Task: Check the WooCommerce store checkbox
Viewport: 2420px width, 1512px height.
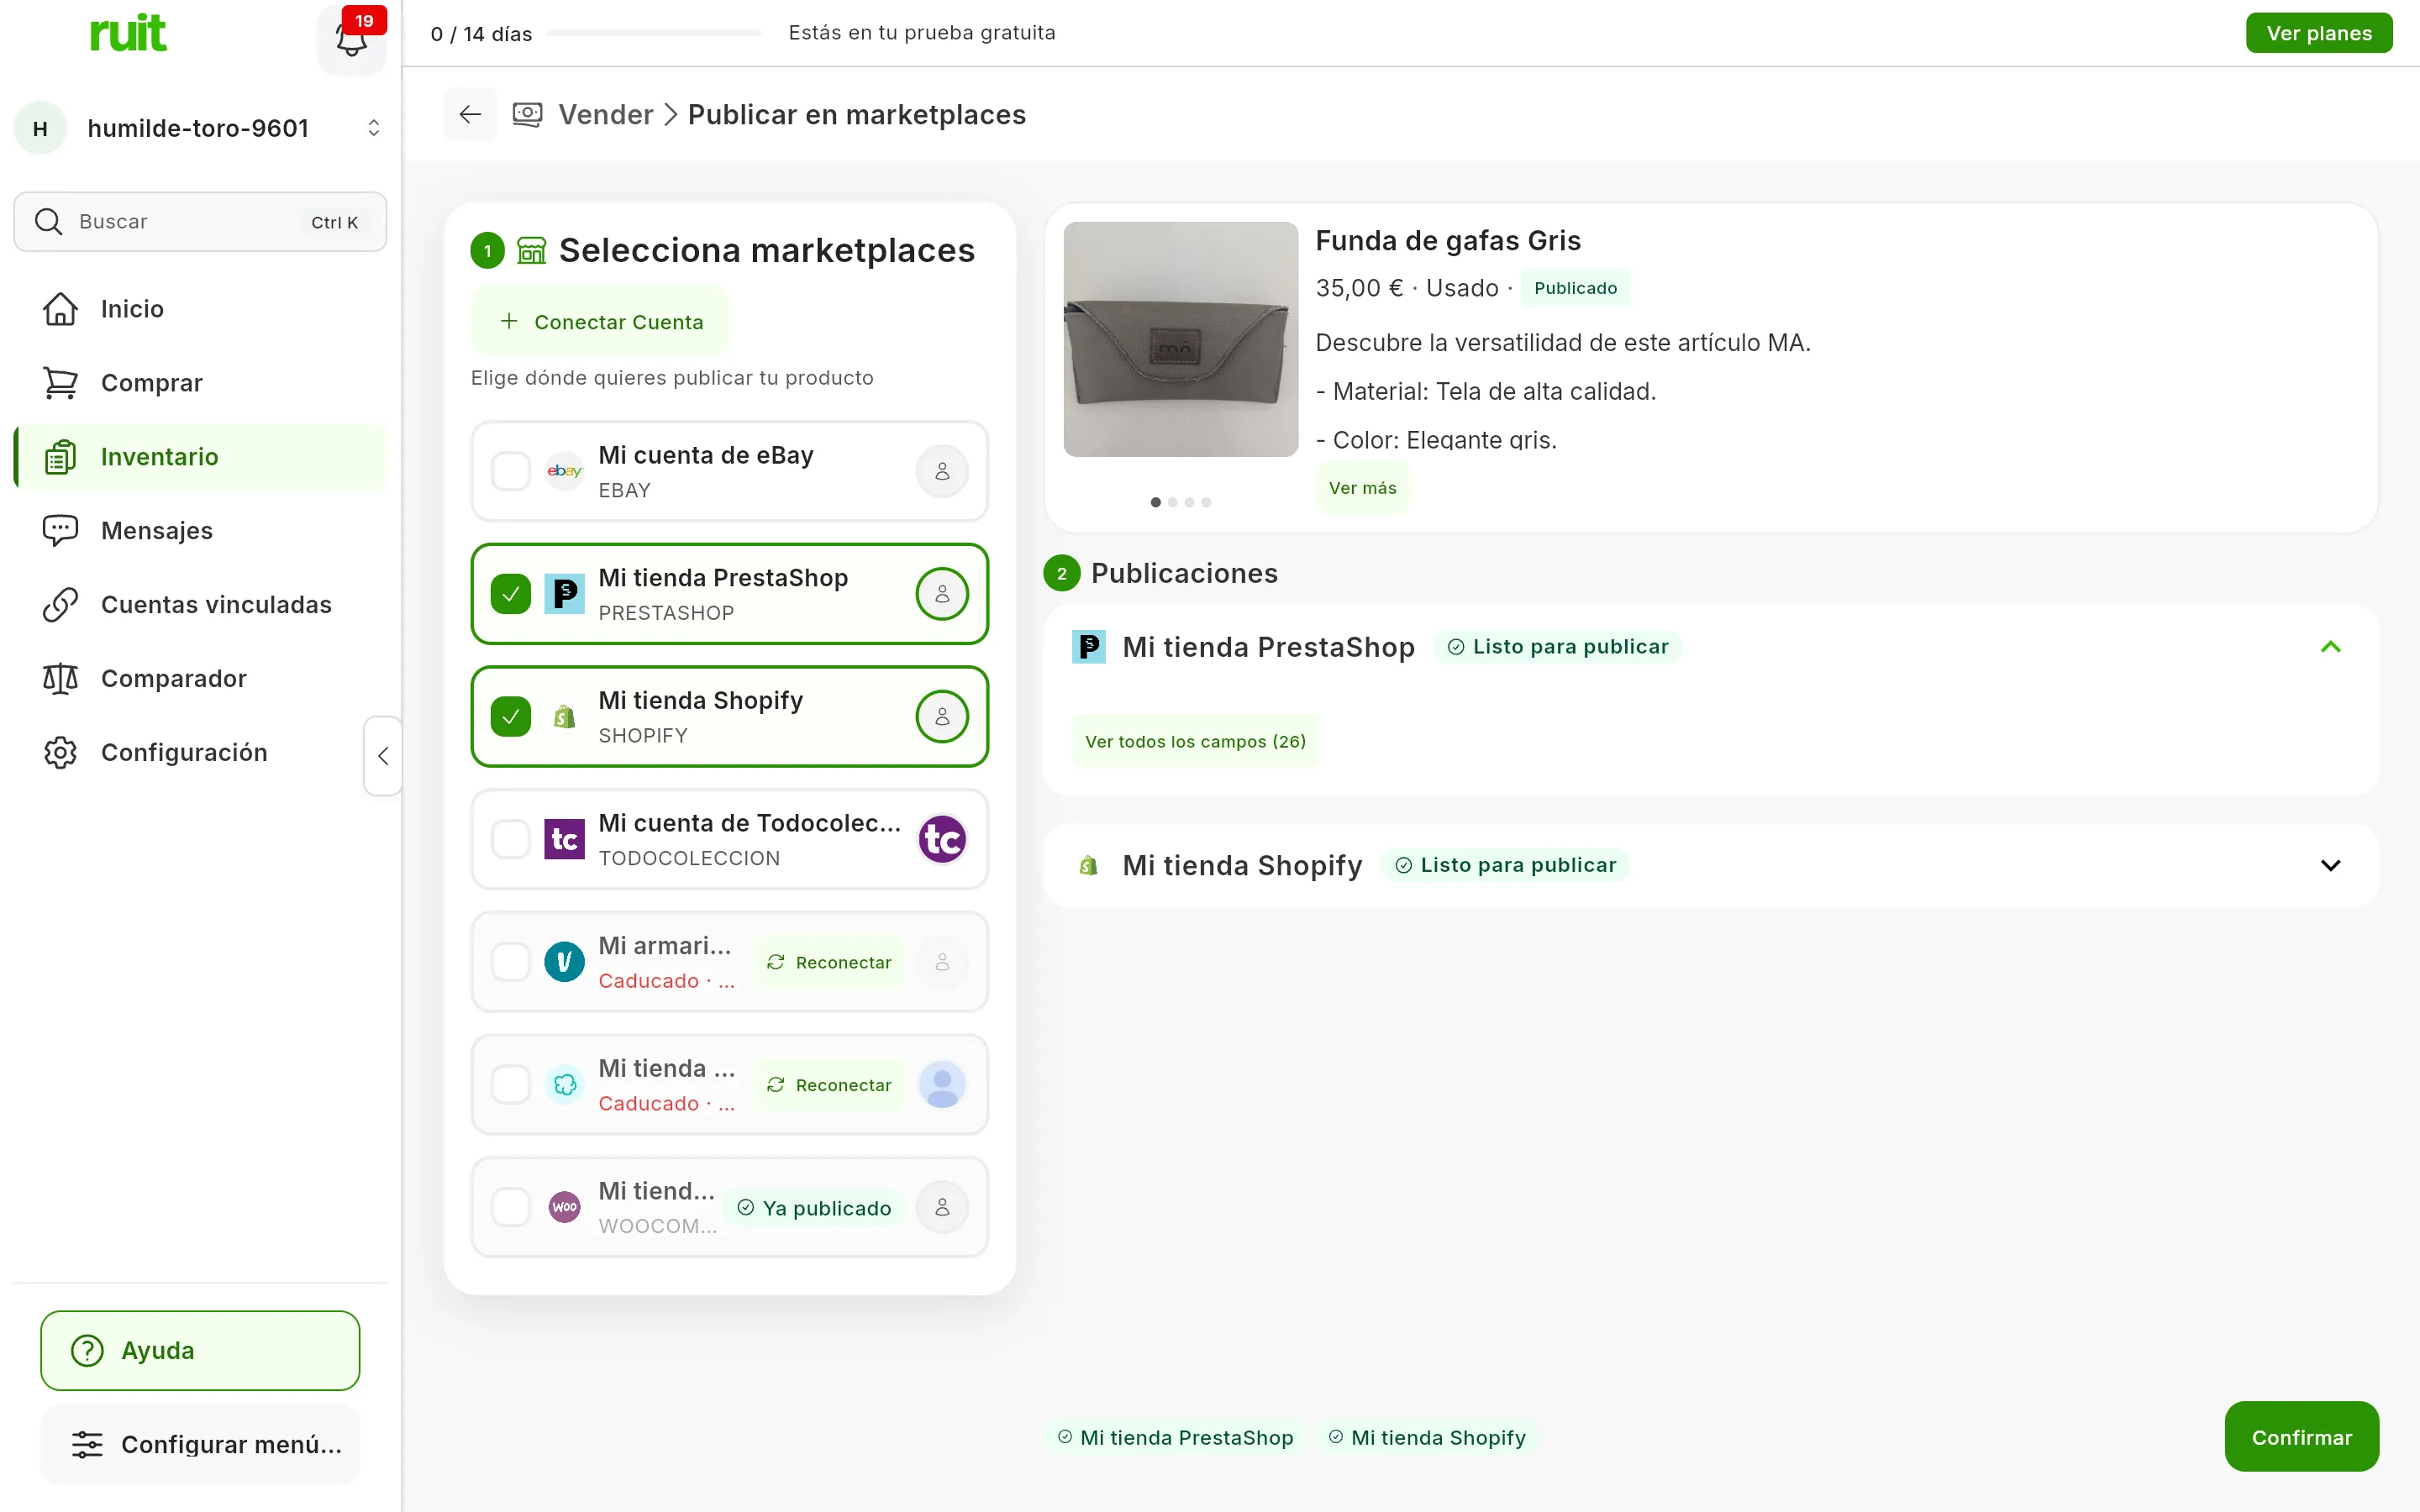Action: coord(510,1207)
